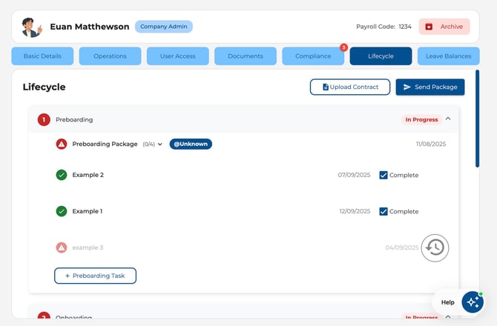Click the Preboarding Package task name
This screenshot has height=326, width=497.
pos(105,144)
